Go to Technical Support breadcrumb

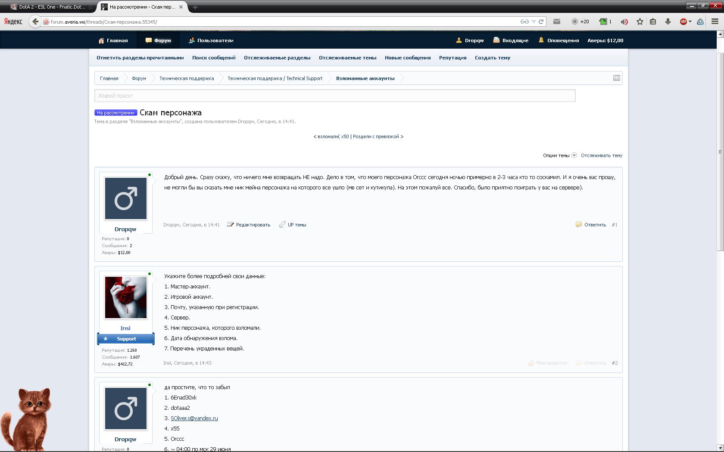tap(275, 78)
